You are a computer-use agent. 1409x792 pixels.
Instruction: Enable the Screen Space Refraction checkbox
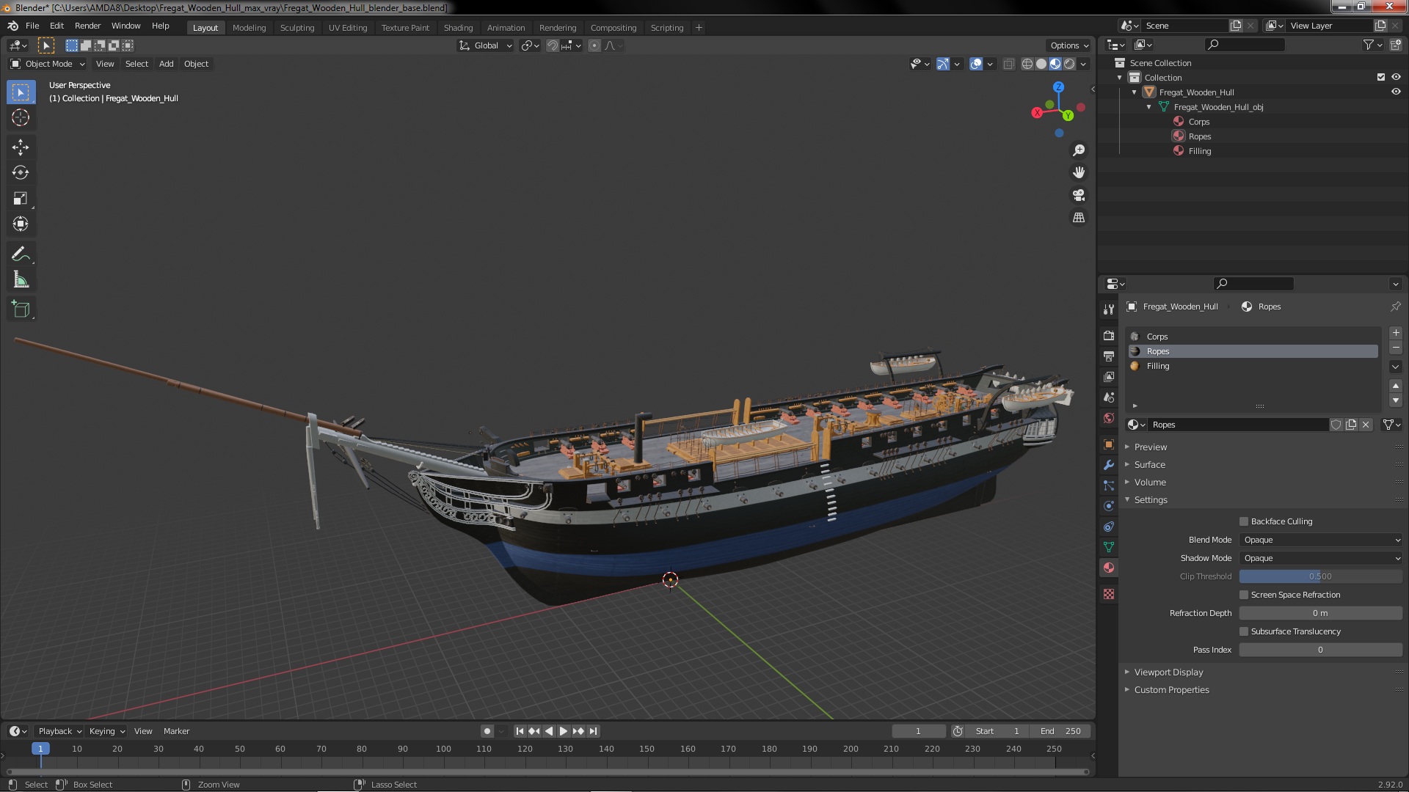coord(1244,595)
